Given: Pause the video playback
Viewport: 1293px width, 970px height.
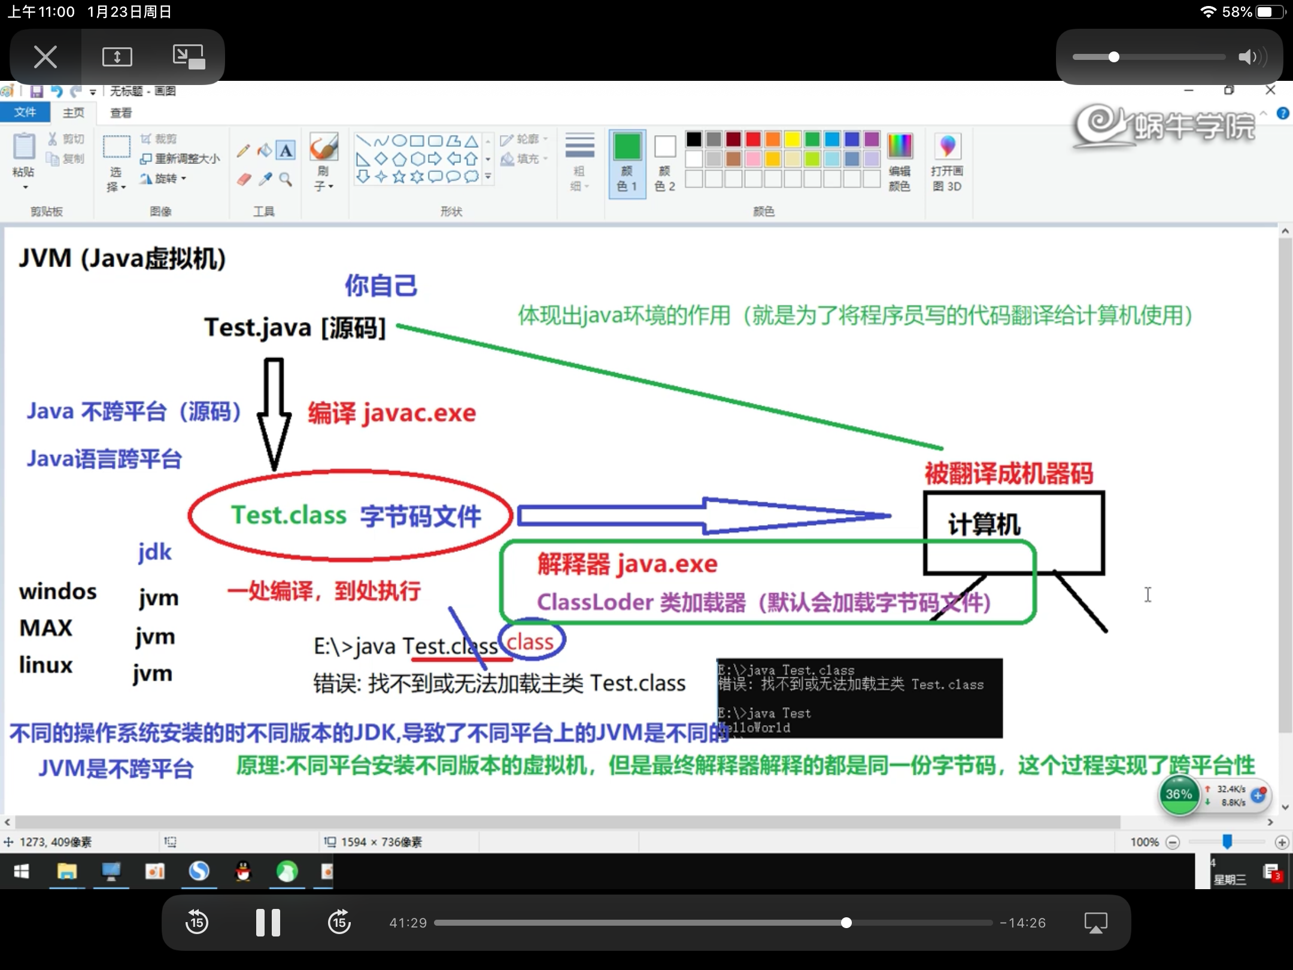Looking at the screenshot, I should tap(268, 923).
